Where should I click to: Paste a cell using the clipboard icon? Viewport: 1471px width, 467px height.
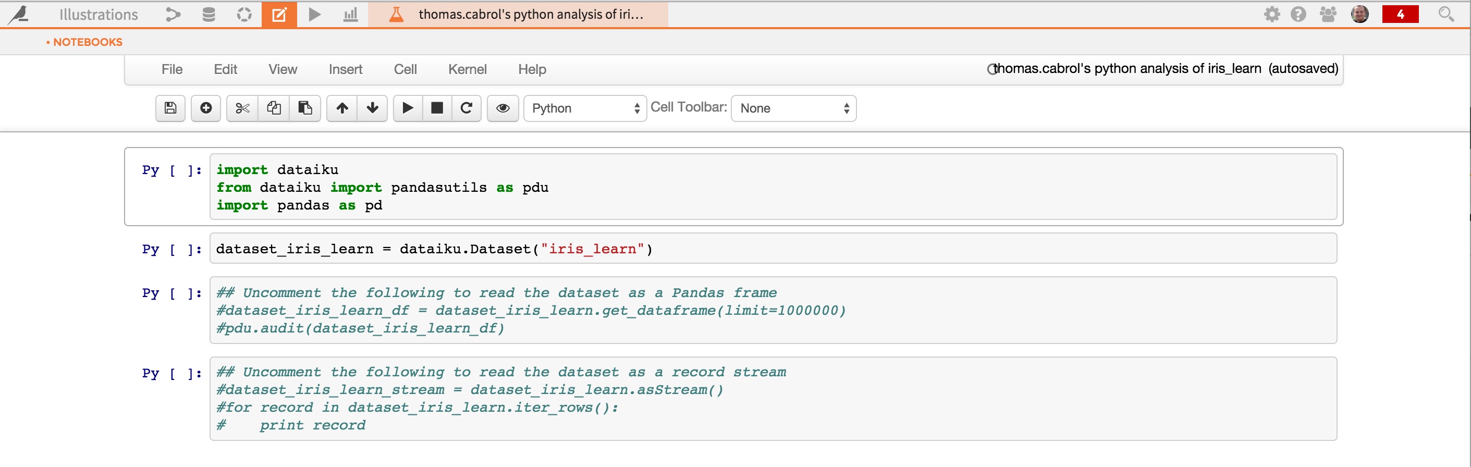(x=305, y=108)
